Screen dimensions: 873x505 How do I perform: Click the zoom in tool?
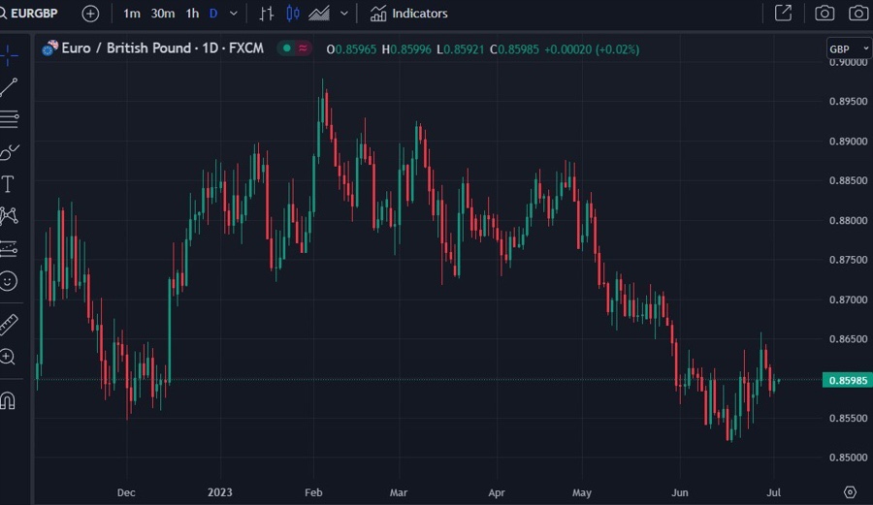(9, 357)
